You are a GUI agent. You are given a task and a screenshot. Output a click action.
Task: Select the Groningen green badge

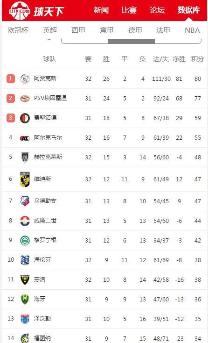point(25,240)
